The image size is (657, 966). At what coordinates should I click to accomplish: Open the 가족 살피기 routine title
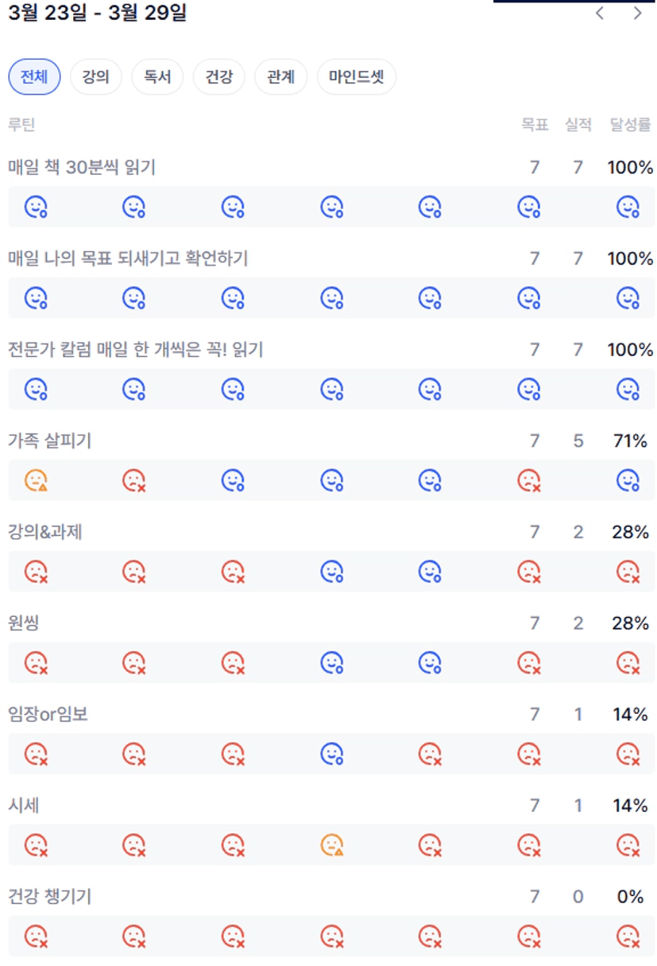49,440
